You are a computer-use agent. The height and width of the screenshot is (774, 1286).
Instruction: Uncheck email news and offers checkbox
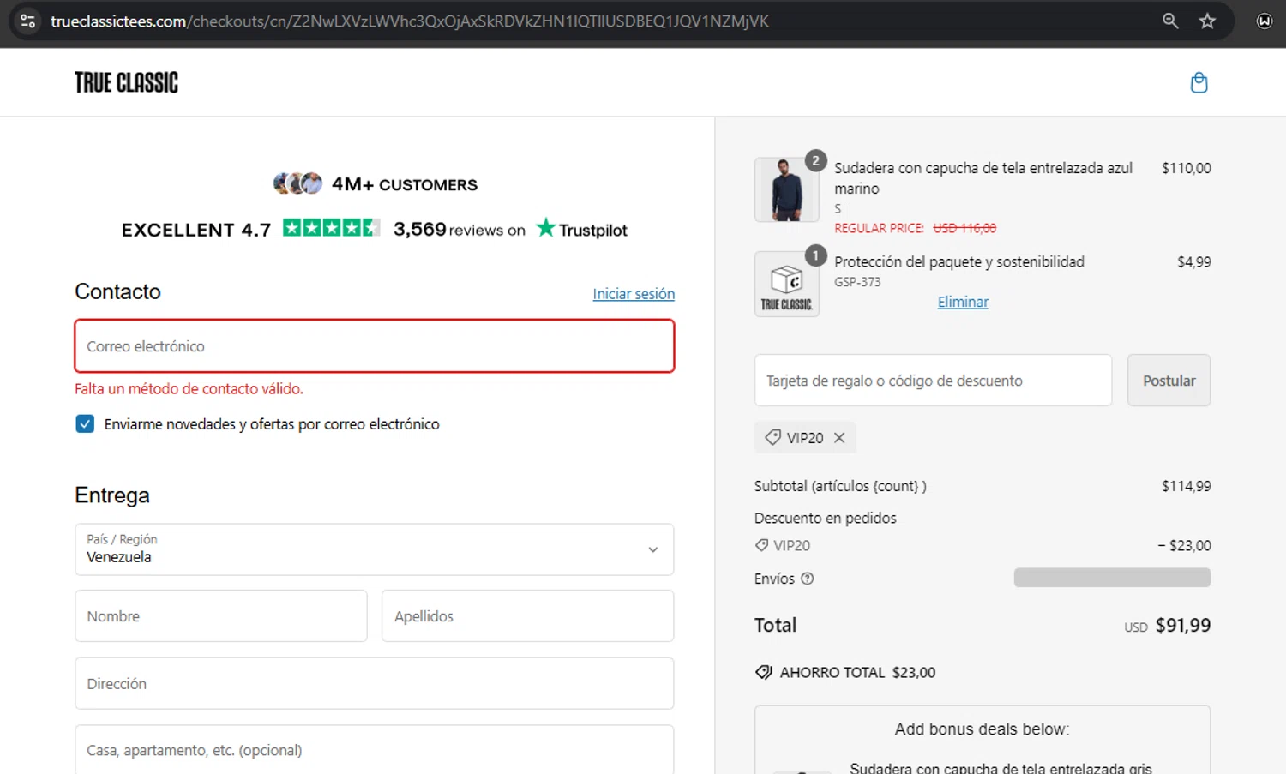[x=85, y=423]
